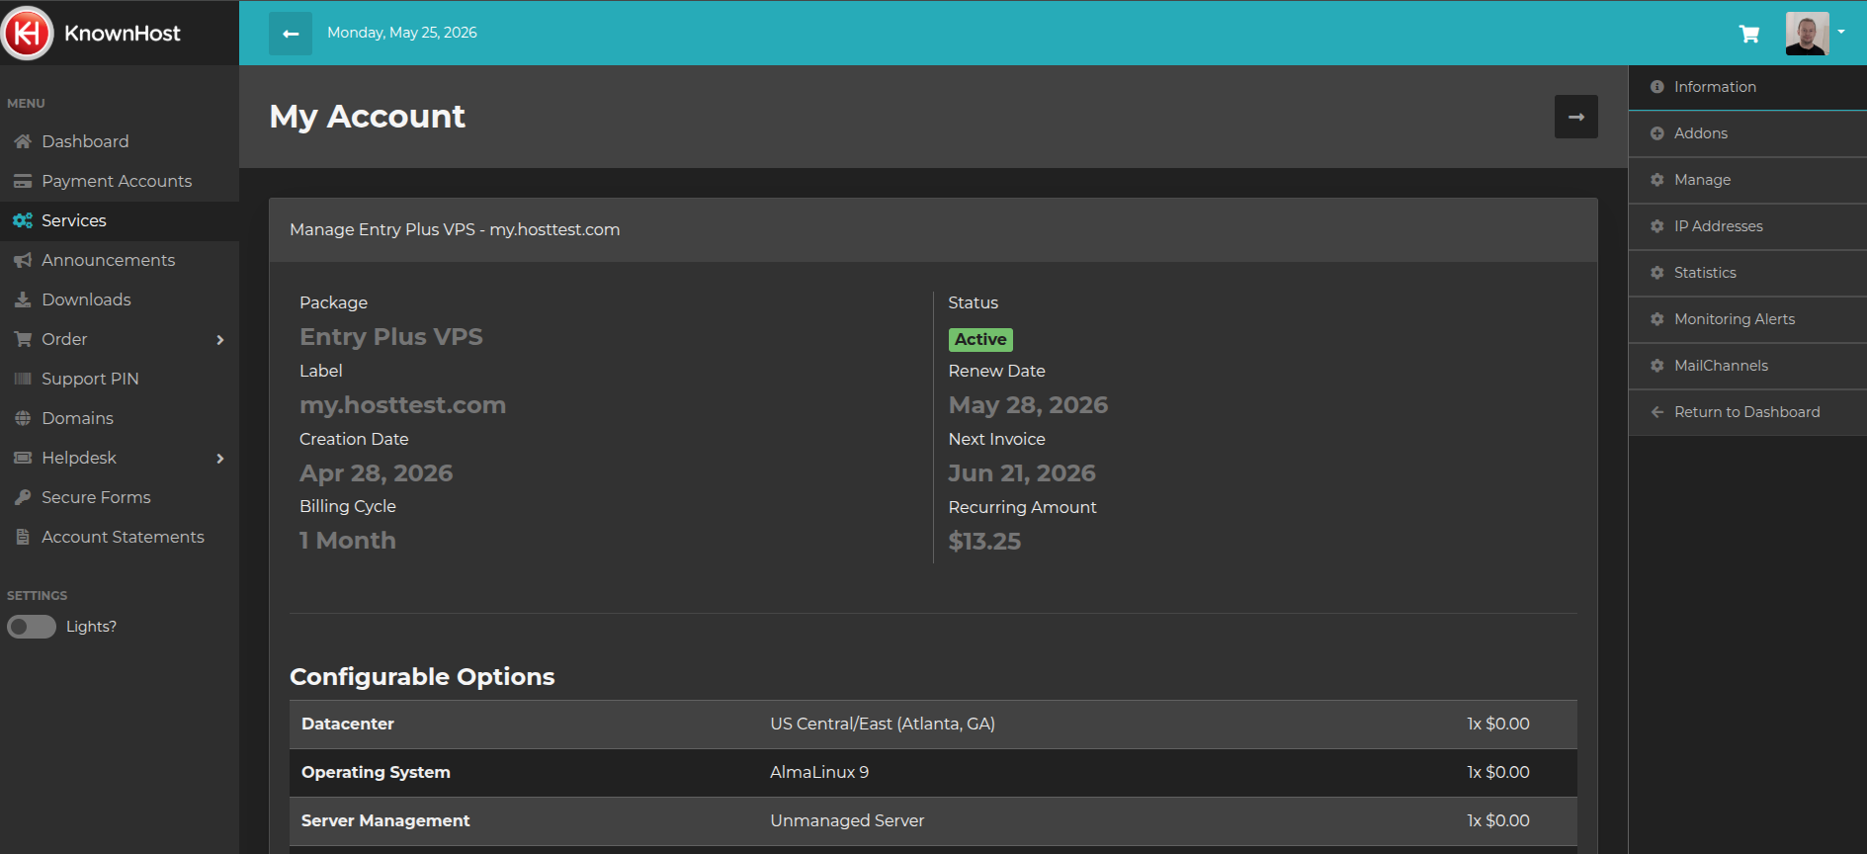Click the Monitoring Alerts gear icon

click(1657, 319)
